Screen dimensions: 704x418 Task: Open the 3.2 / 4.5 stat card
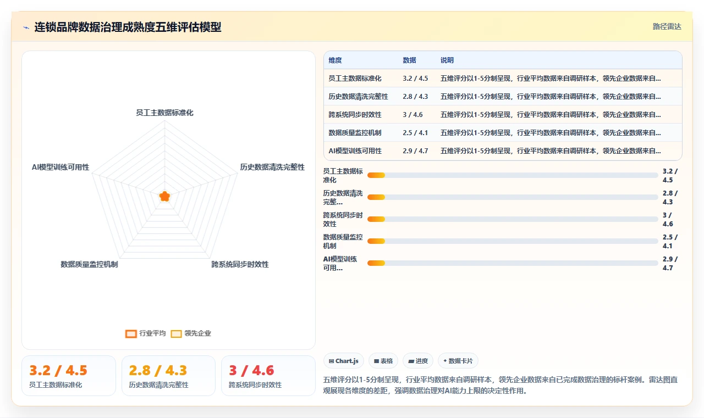(69, 376)
